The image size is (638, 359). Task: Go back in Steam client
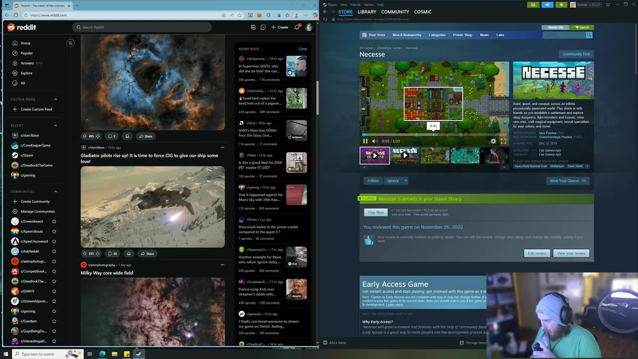[325, 12]
